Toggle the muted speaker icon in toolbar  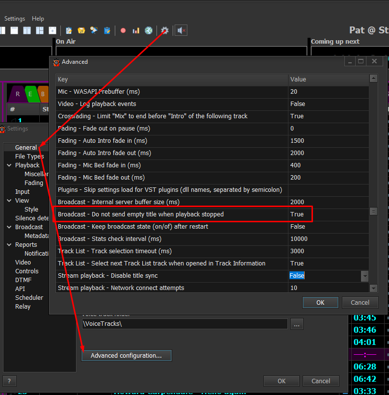tap(181, 30)
